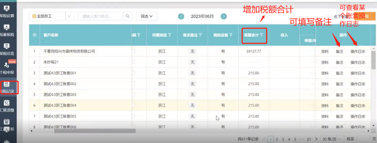
Task: Expand the 全部员工 dropdown
Action: coord(70,16)
